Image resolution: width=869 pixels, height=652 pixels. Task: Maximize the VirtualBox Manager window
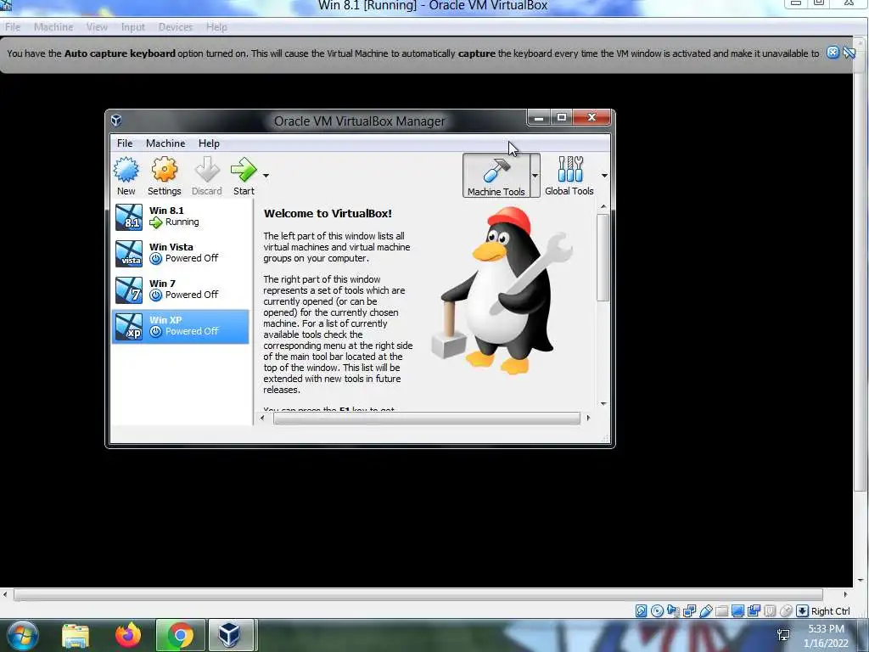(x=562, y=117)
